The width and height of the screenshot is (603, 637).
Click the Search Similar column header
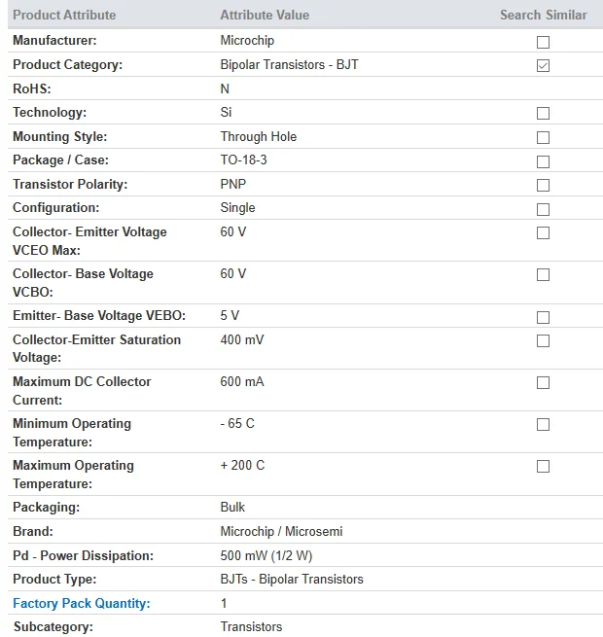544,15
